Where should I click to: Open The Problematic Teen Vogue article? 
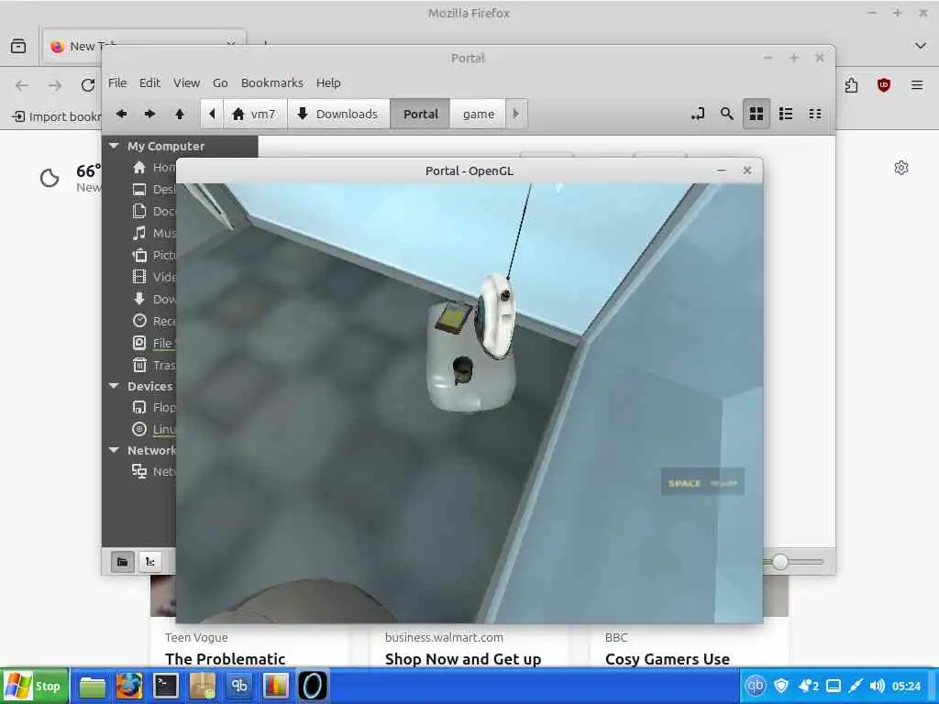tap(225, 659)
